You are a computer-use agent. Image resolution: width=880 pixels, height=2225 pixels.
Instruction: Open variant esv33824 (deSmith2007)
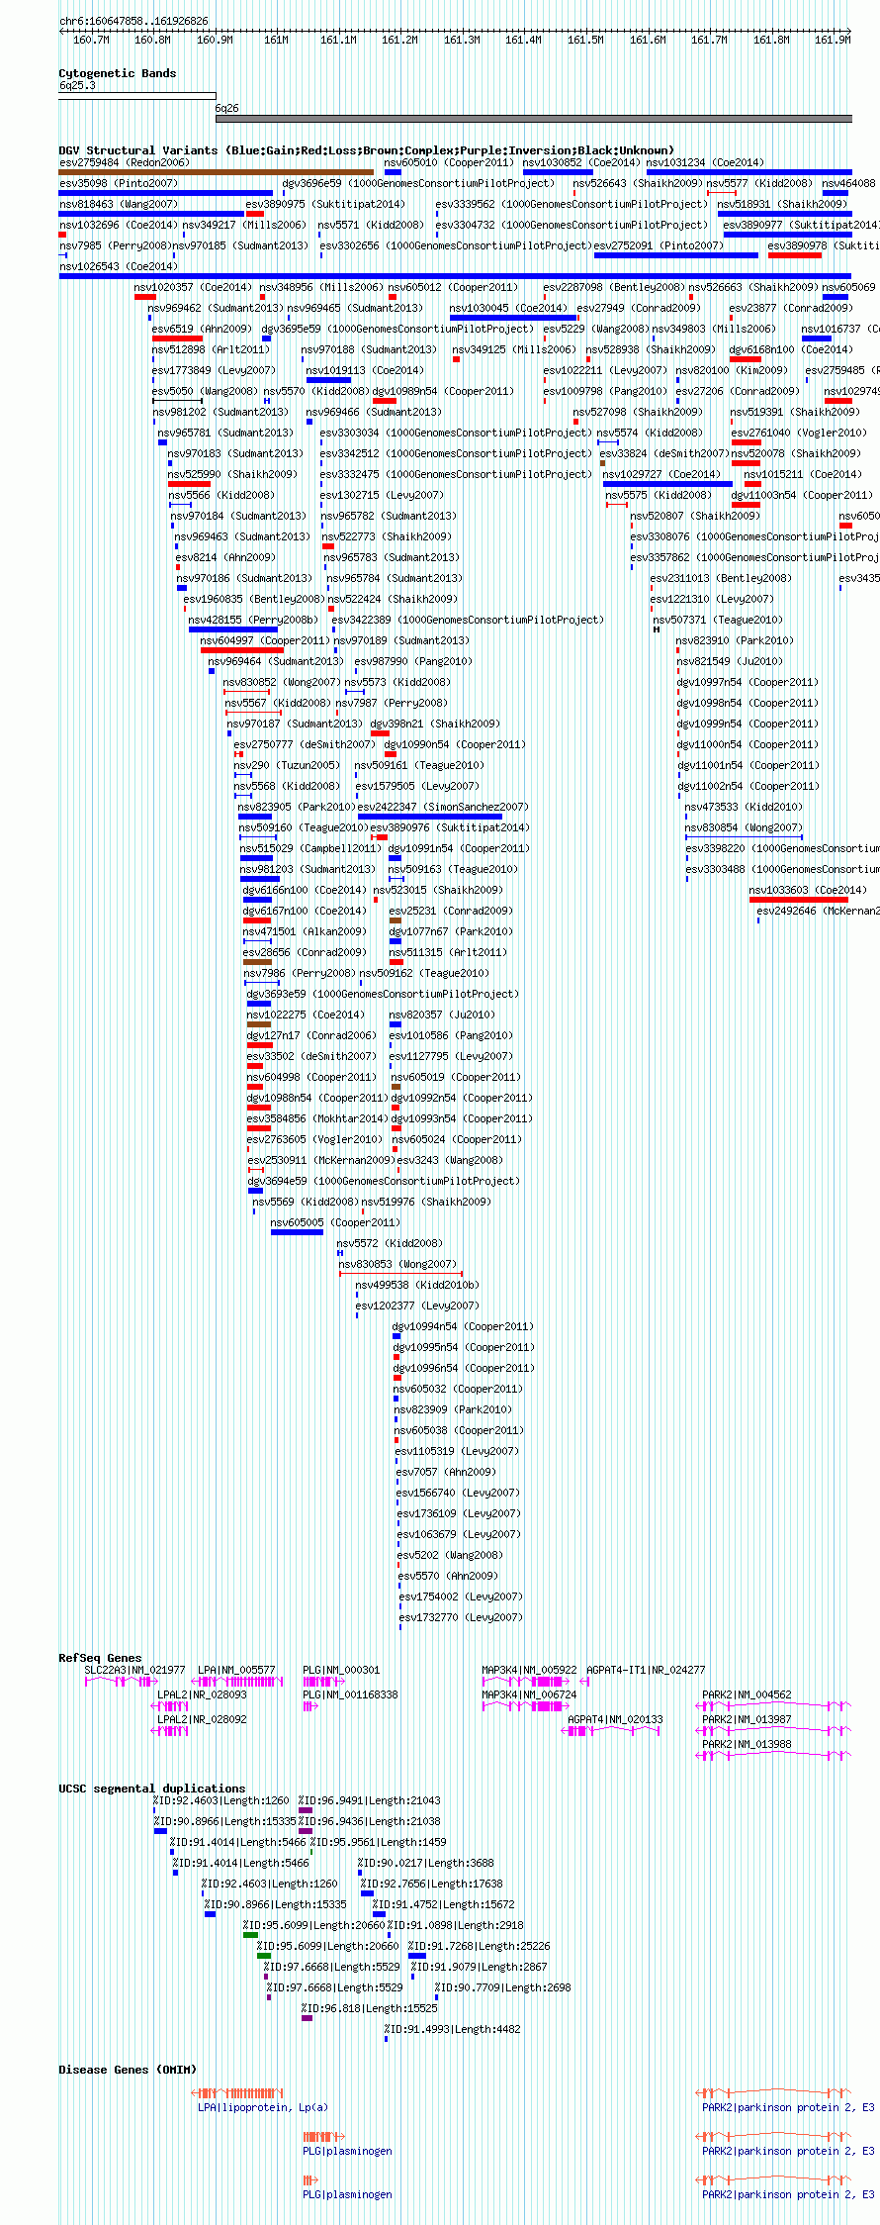coord(663,453)
